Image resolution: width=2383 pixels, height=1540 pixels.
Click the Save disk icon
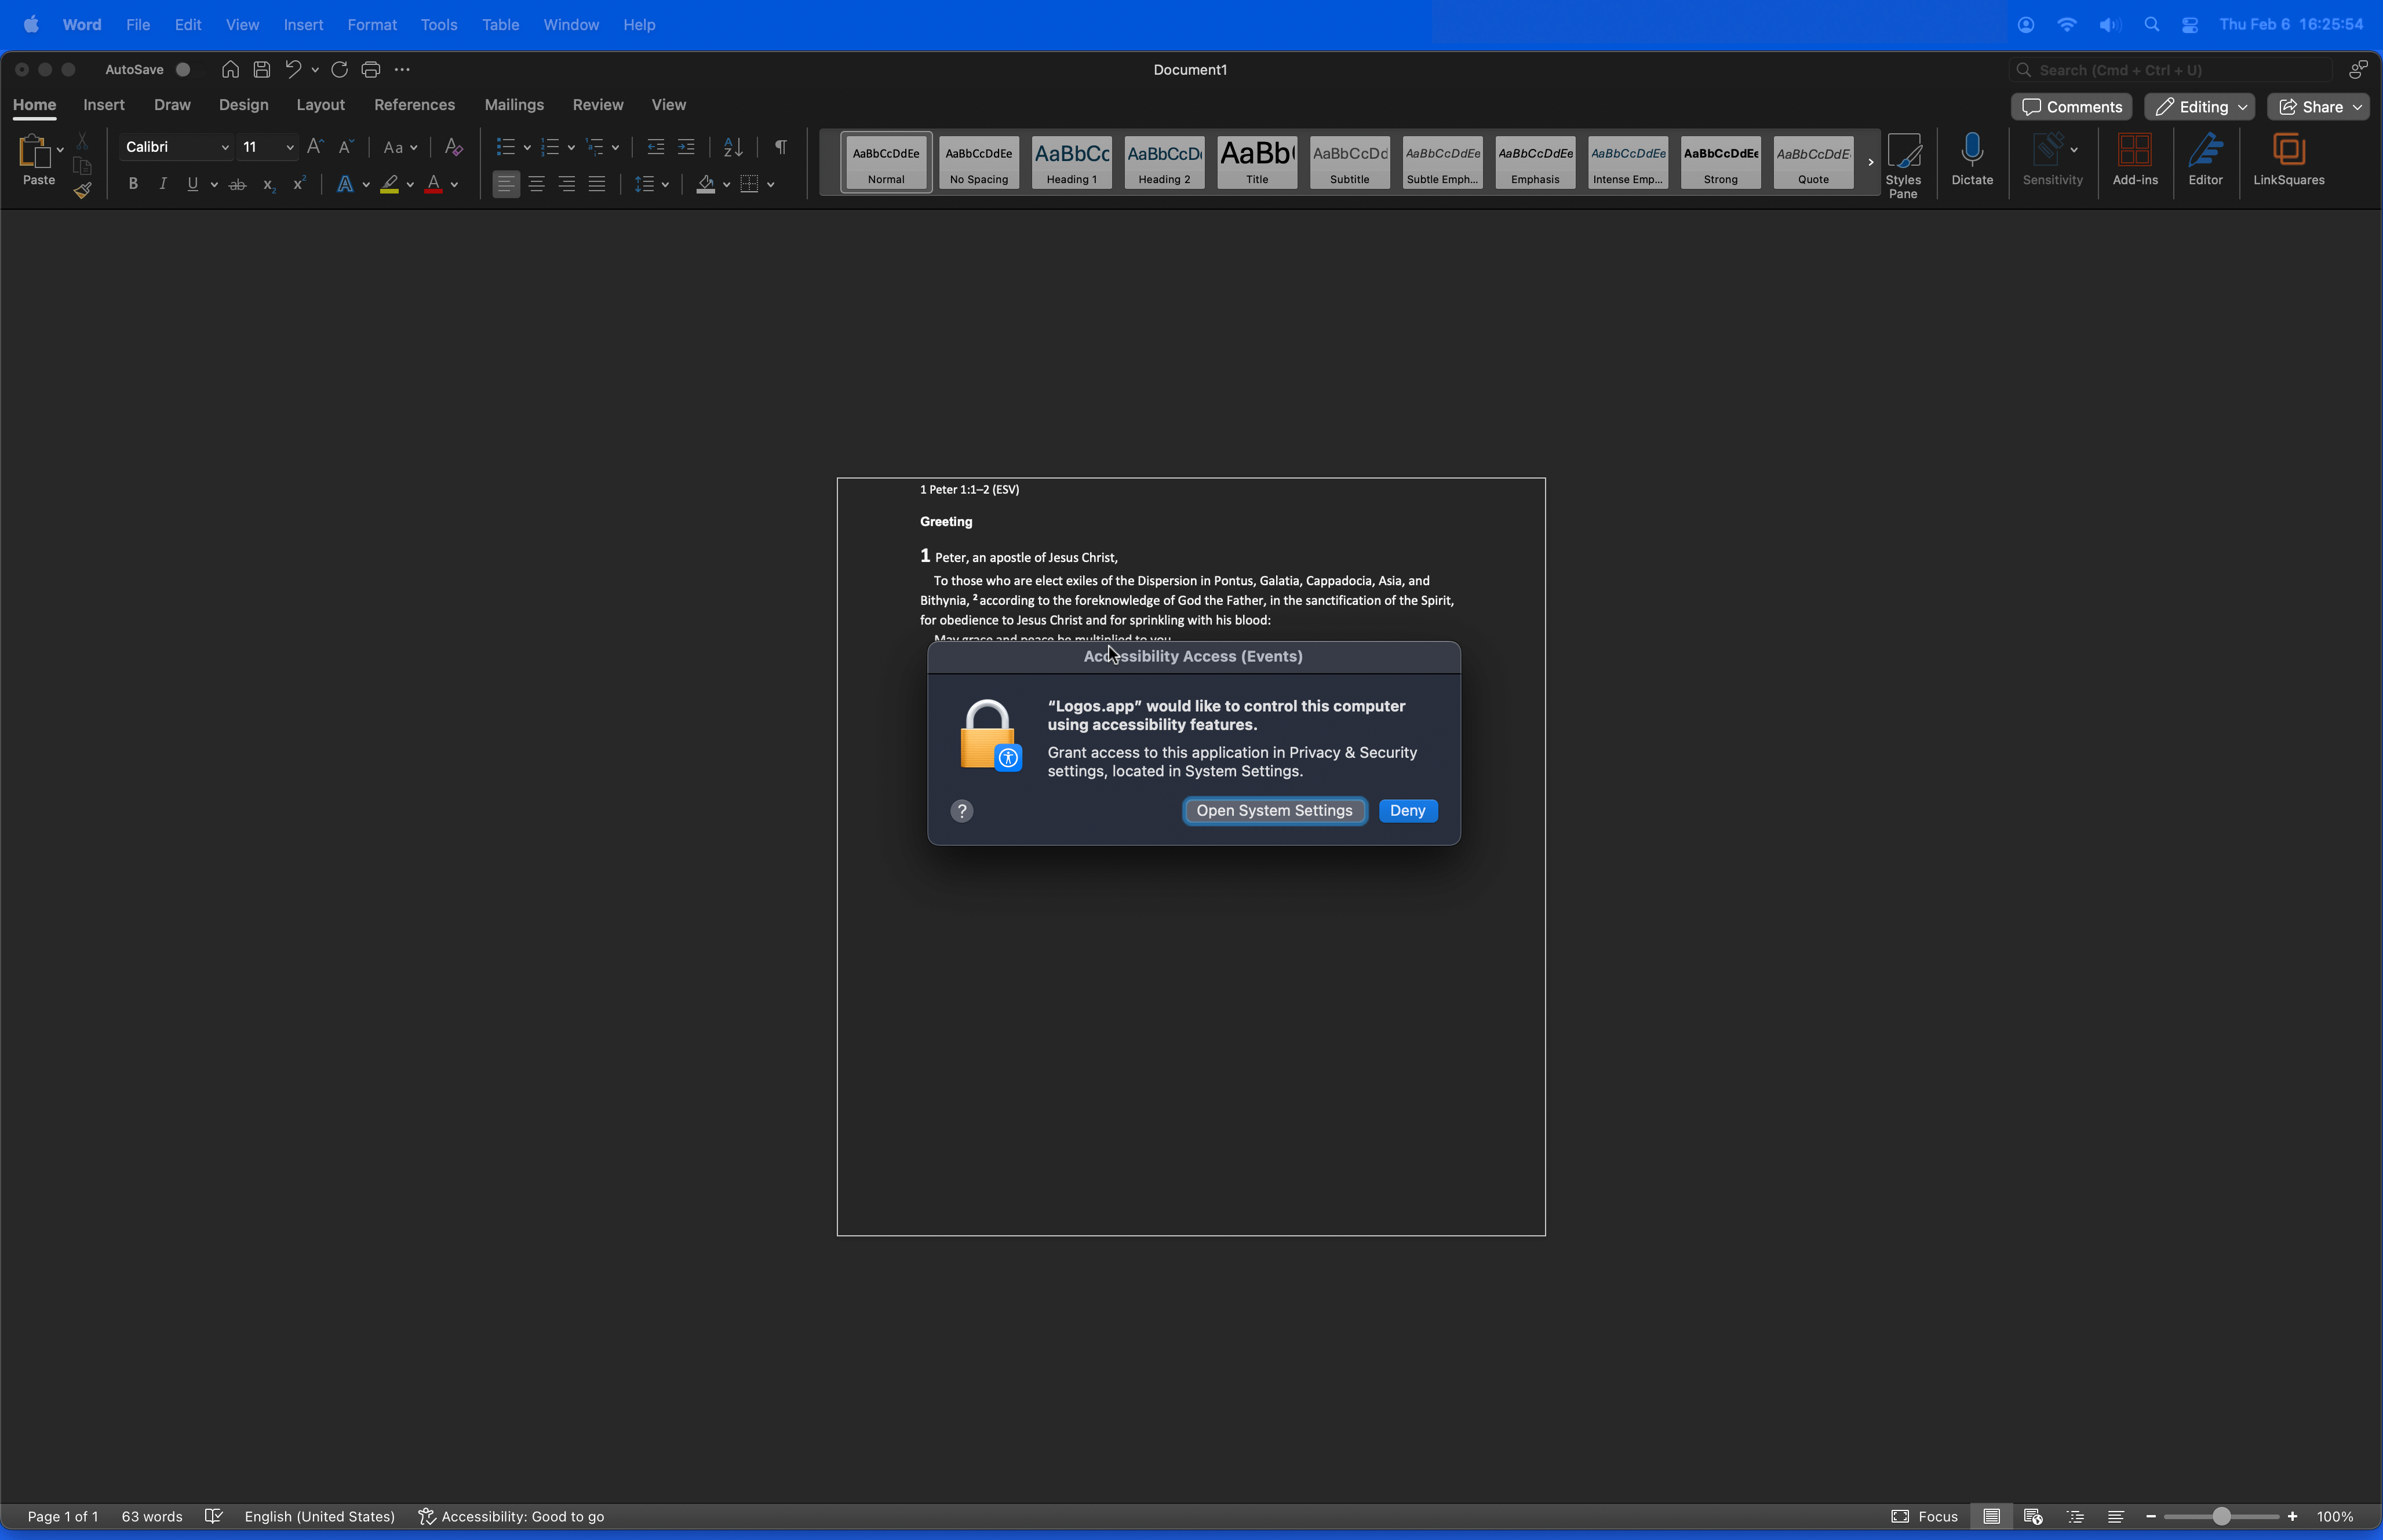[262, 69]
